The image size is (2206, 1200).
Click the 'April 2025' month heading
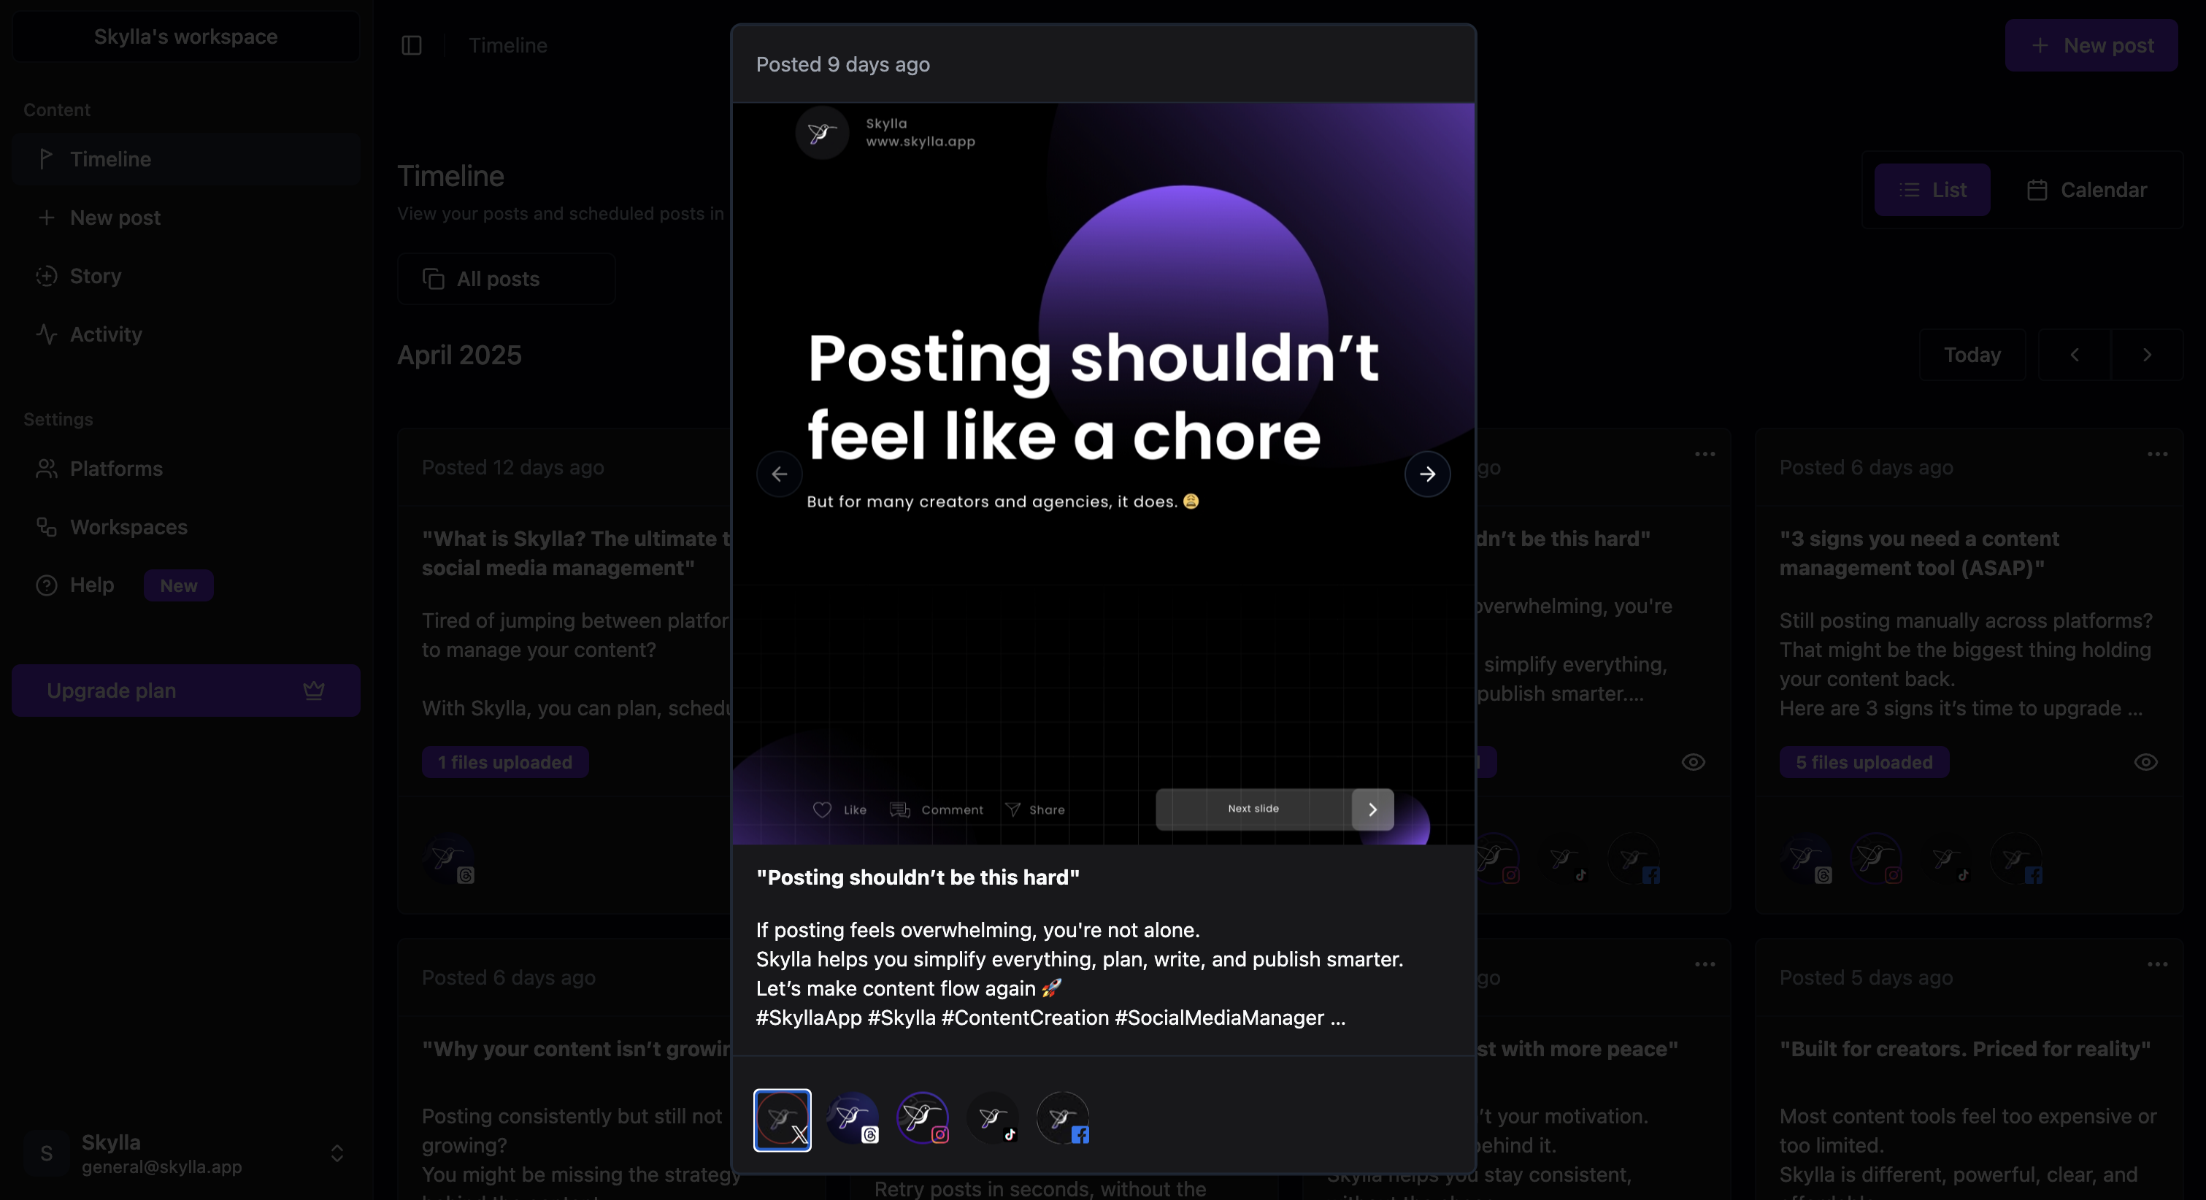(460, 355)
